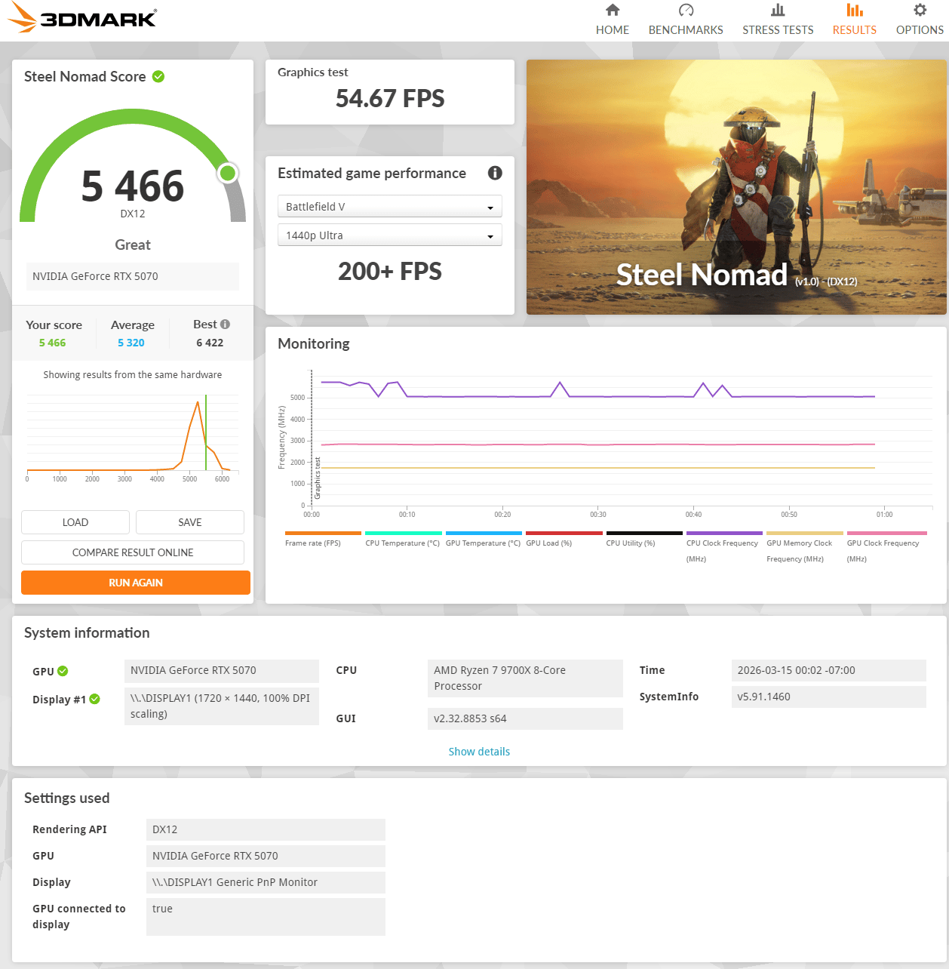
Task: Toggle CPU Clock Frequency legend swatch
Action: click(x=724, y=533)
